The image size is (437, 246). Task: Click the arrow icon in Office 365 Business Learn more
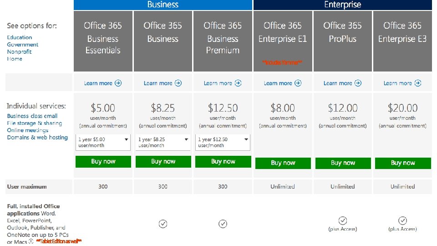178,83
